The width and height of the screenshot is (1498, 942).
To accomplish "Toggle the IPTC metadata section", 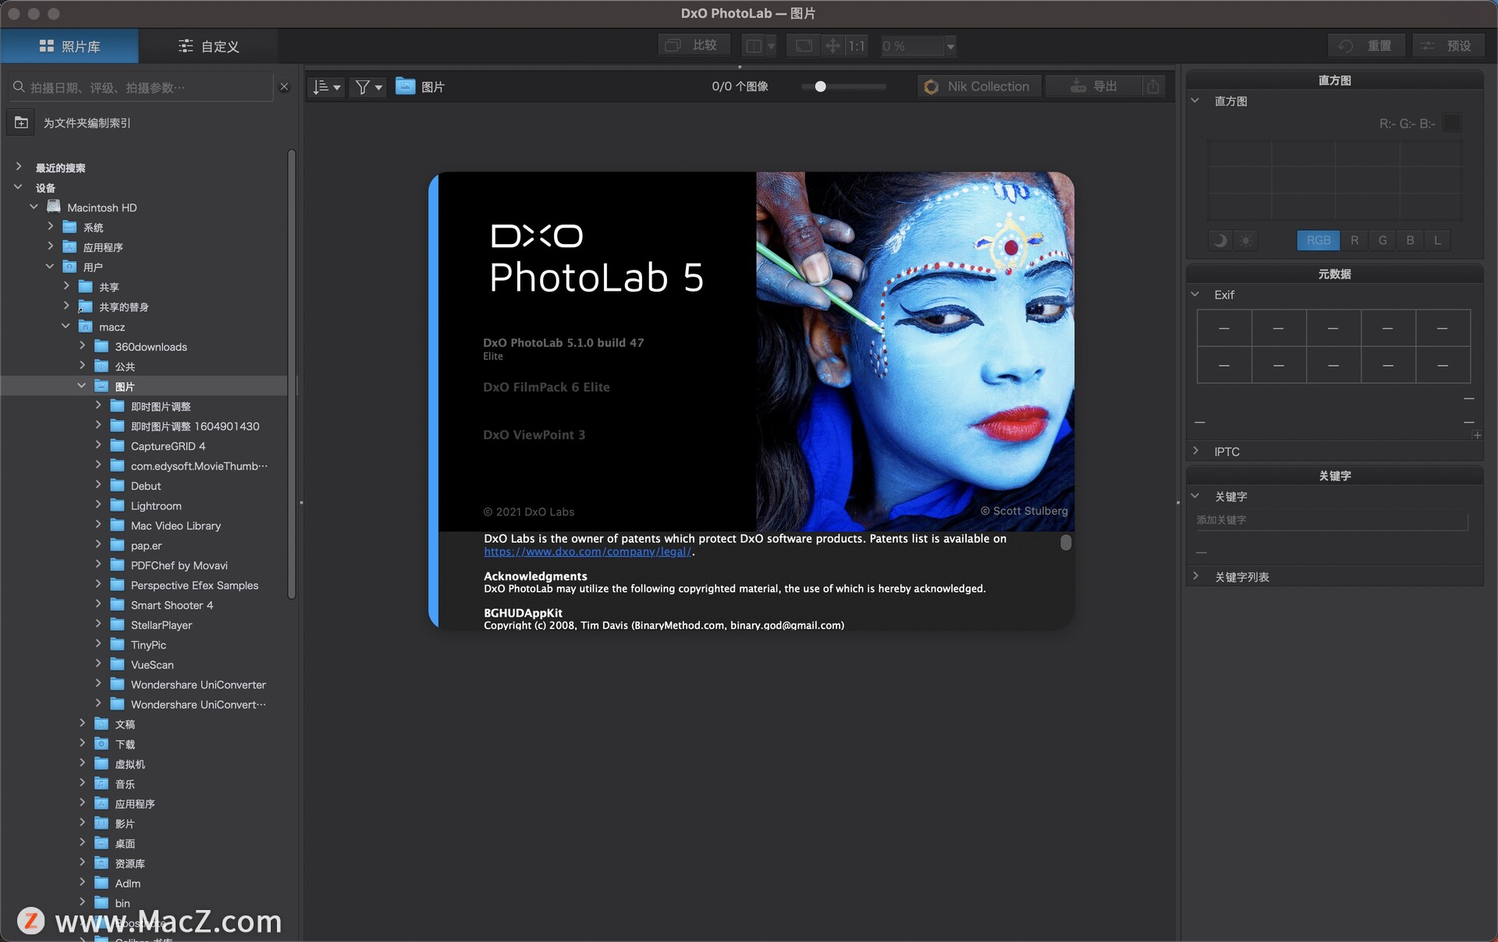I will [x=1198, y=451].
